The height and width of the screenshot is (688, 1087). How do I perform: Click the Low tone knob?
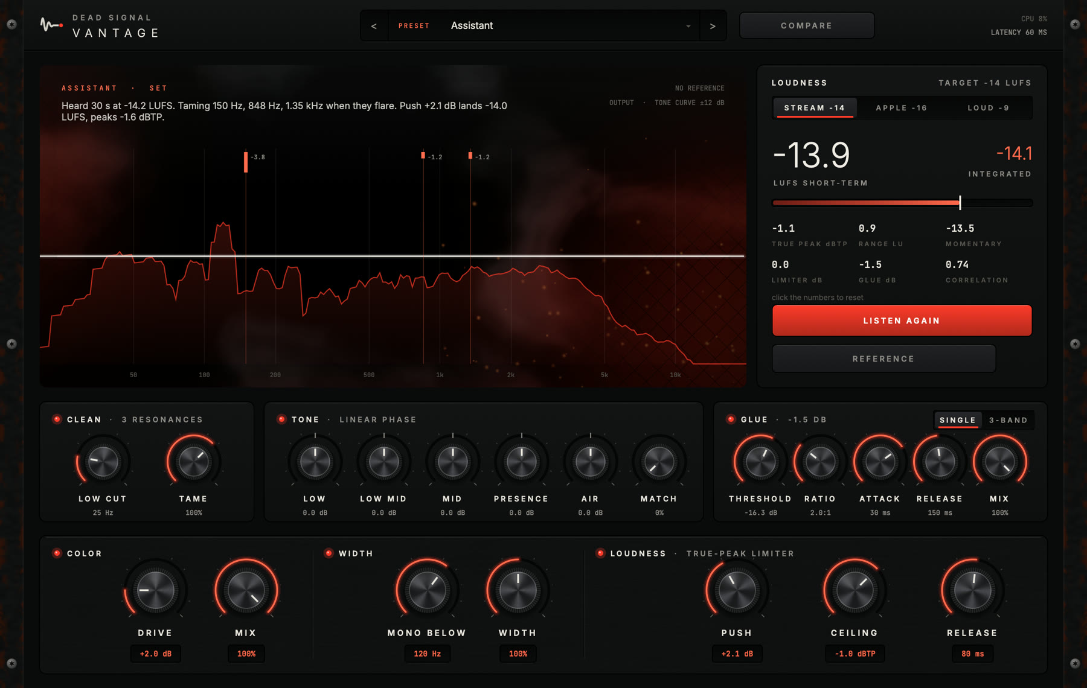(315, 462)
